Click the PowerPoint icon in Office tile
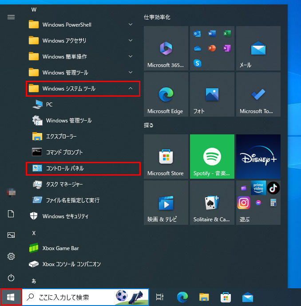Viewport: 301px width, 306px height. coord(212,48)
